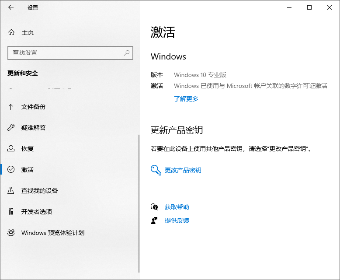The image size is (340, 280).
Task: Click the 开发者选项 tools icon
Action: [x=11, y=211]
